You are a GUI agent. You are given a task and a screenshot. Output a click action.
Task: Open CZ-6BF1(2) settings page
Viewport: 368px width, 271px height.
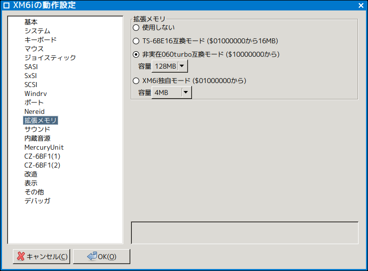coord(42,165)
